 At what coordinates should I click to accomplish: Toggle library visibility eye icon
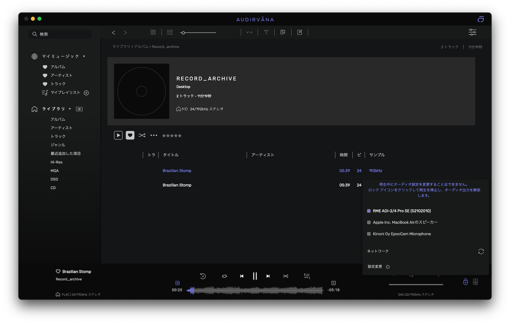[79, 109]
